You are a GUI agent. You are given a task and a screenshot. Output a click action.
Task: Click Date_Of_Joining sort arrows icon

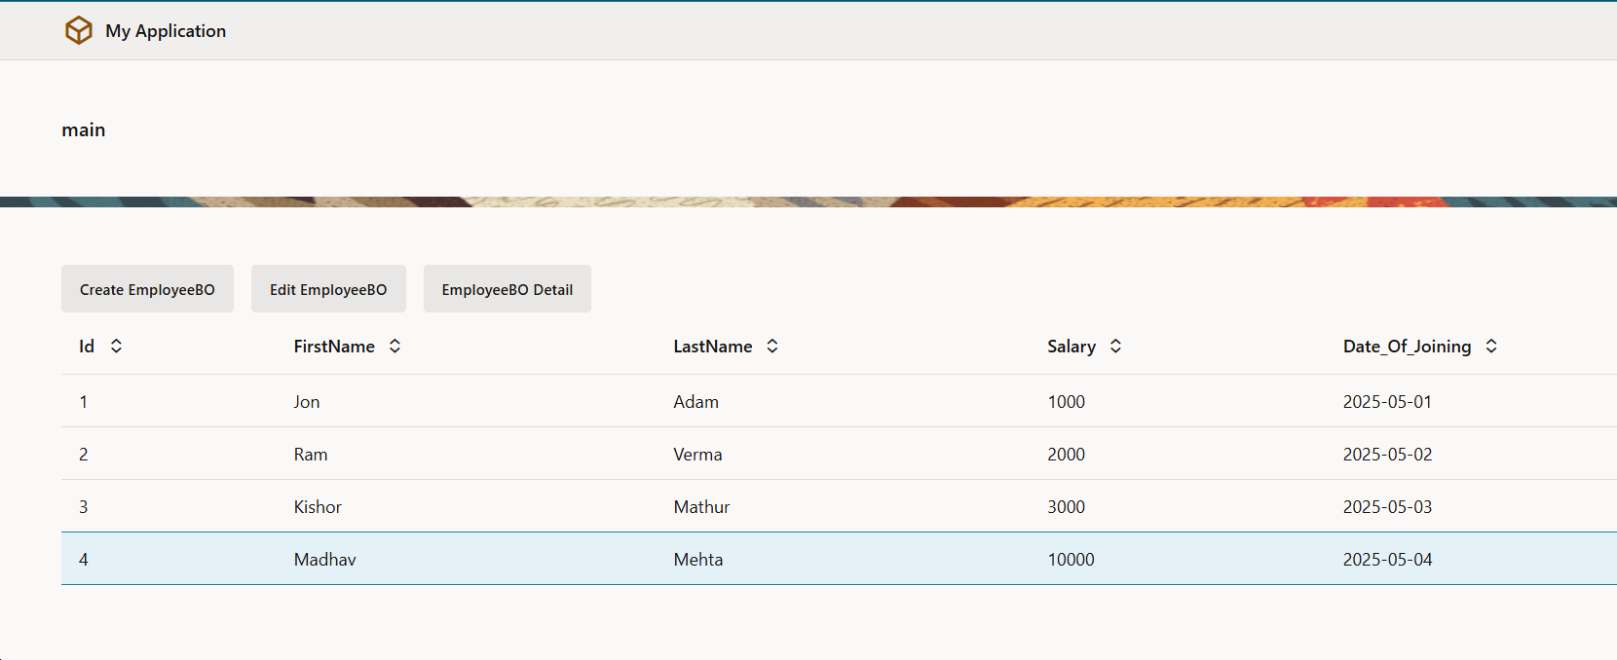[1491, 347]
